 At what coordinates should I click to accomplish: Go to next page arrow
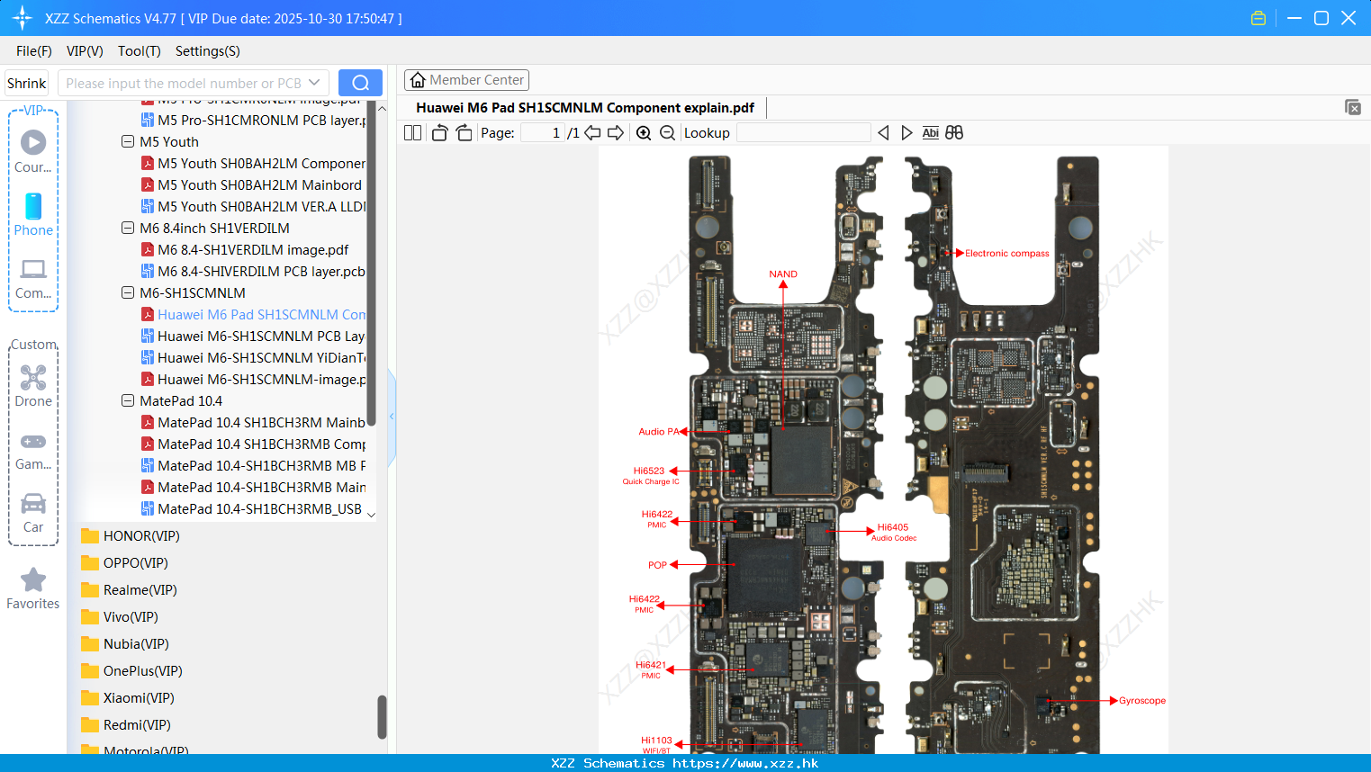tap(616, 133)
